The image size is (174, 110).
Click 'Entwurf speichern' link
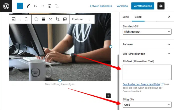101,6
